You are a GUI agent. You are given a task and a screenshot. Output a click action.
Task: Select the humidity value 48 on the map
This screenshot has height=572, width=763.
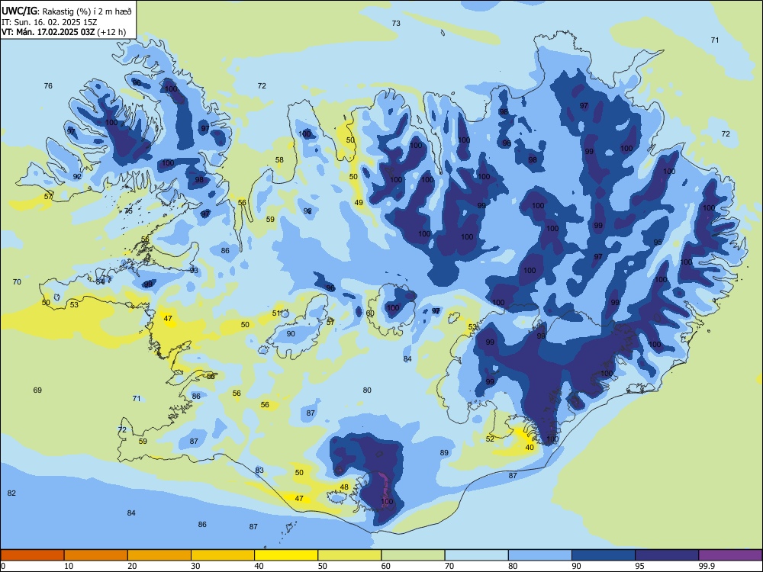click(x=344, y=487)
